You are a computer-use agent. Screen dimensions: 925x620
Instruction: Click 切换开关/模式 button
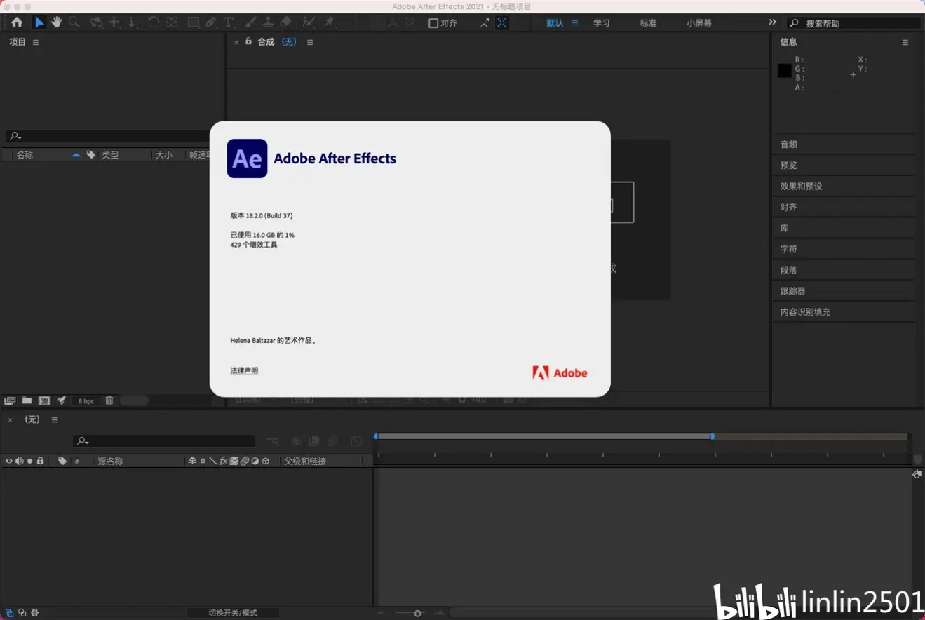tap(233, 613)
